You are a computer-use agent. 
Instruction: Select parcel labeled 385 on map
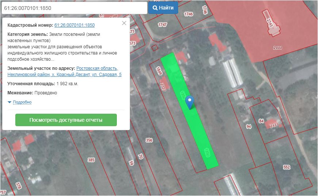91,160
